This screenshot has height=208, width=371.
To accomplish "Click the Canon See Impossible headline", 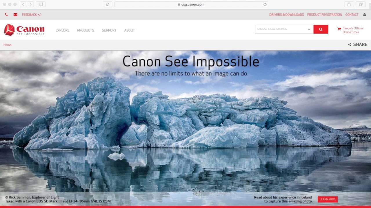I will click(x=191, y=61).
